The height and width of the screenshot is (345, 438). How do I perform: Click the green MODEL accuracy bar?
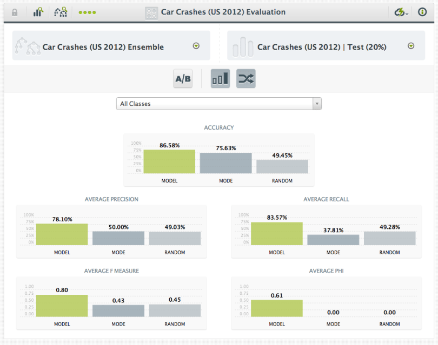point(169,161)
